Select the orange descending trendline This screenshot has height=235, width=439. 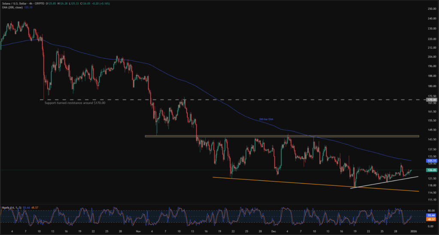pyautogui.click(x=316, y=184)
